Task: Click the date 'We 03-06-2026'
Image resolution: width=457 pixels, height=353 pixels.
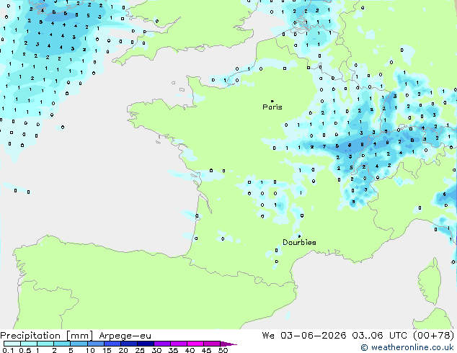Action: tap(304, 336)
